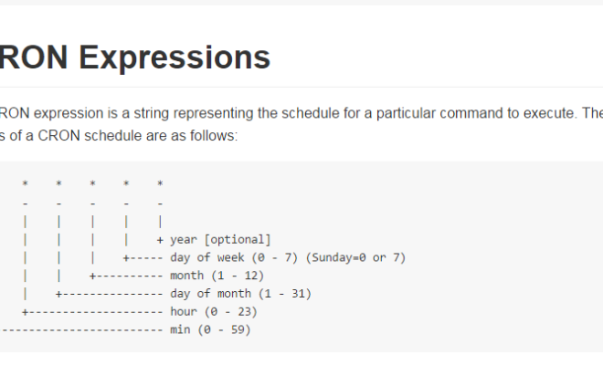603x365 pixels.
Task: Click the 'year [optional]' line
Action: click(x=221, y=240)
